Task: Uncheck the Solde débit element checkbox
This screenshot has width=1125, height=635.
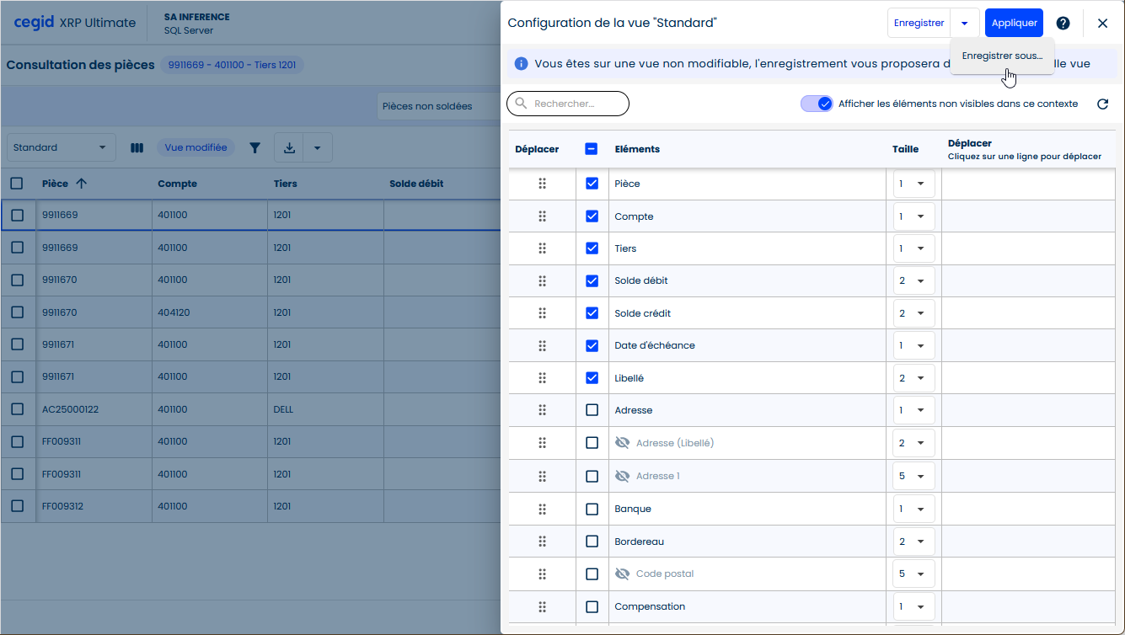Action: [x=592, y=281]
